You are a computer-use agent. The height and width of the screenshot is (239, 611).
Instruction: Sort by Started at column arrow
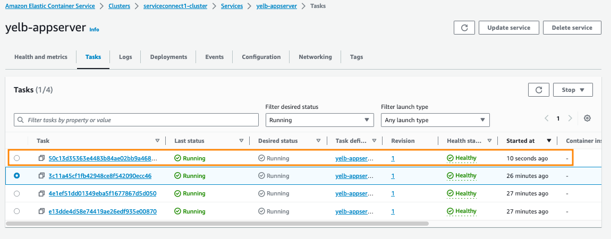[549, 141]
